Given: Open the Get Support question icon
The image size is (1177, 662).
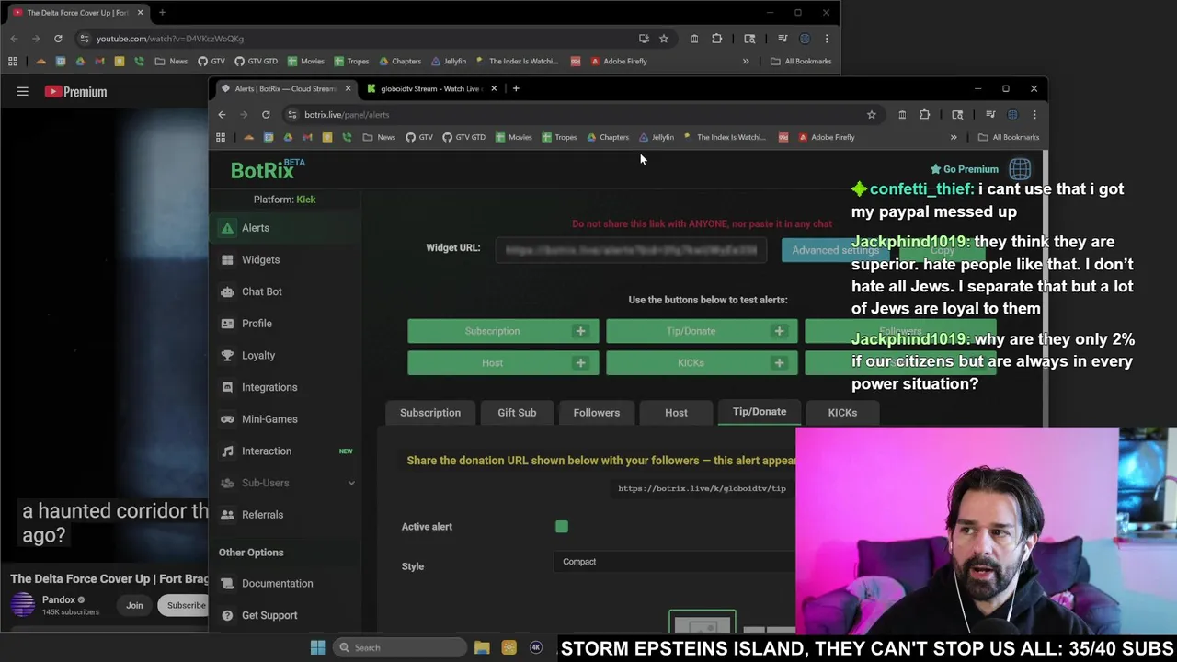Looking at the screenshot, I should coord(227,615).
